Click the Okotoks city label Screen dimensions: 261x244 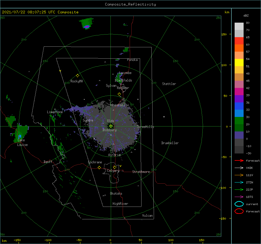pos(116,194)
